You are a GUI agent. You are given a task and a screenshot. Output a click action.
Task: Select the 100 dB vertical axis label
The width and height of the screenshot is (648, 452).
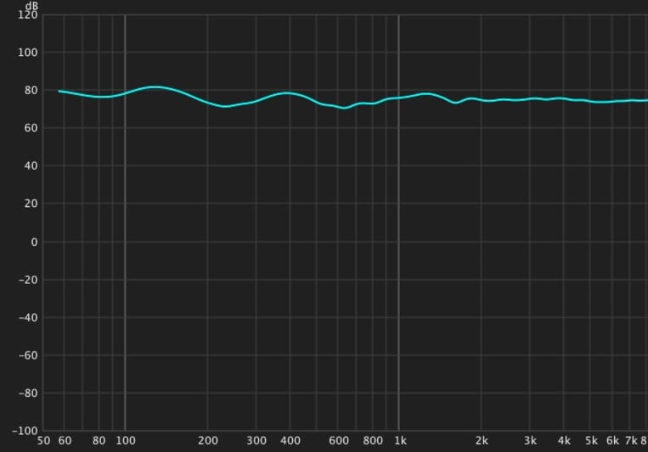click(x=28, y=53)
